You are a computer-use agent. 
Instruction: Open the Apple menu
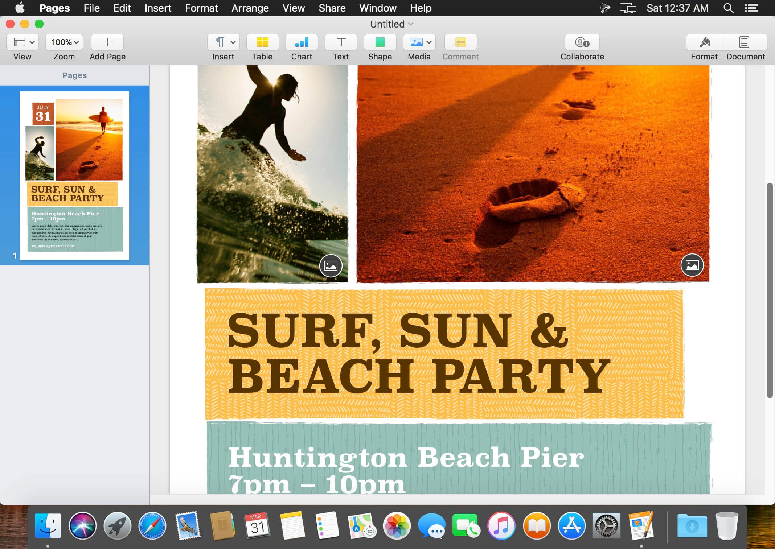point(20,8)
